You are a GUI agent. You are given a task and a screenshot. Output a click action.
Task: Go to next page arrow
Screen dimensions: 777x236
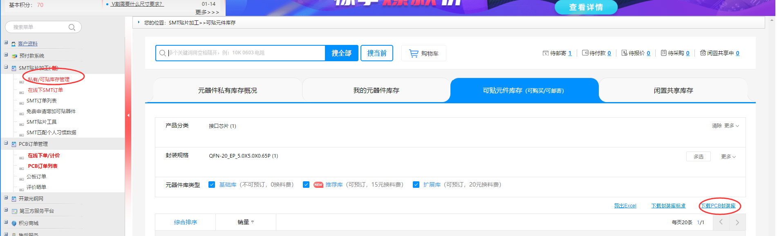pyautogui.click(x=737, y=223)
